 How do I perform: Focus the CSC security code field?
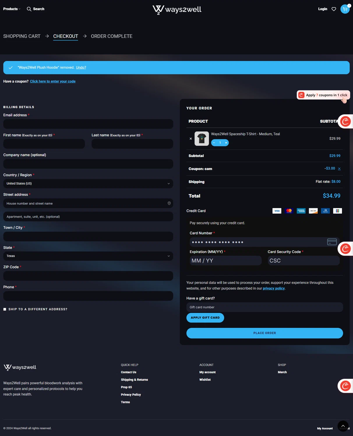point(303,260)
